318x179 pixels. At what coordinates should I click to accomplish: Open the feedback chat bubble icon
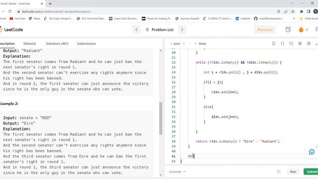(x=312, y=152)
